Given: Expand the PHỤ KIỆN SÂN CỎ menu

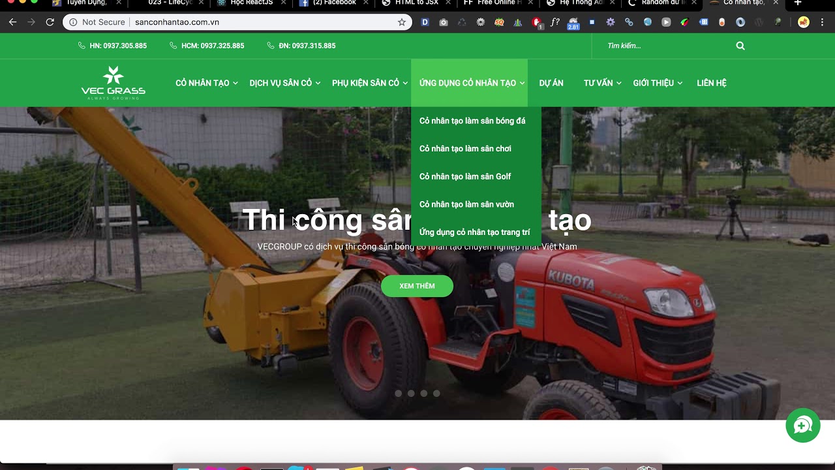Looking at the screenshot, I should pos(370,83).
